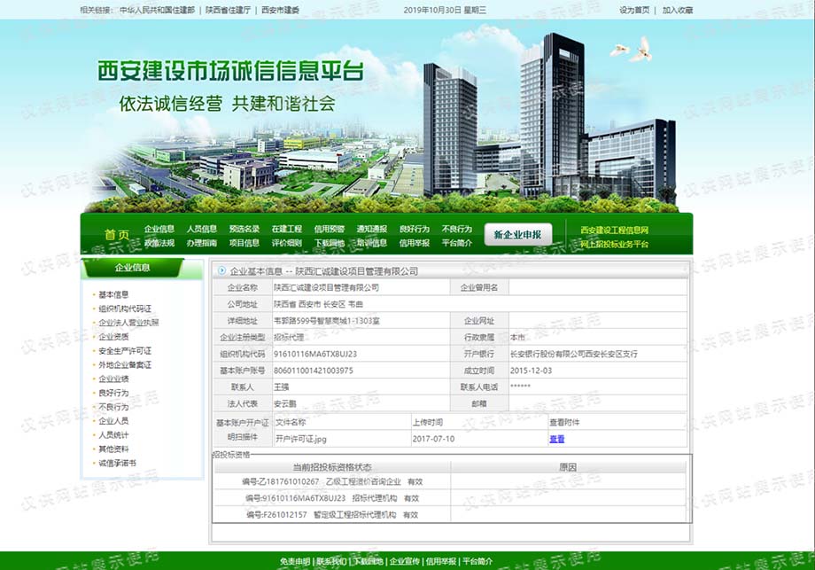Viewport: 815px width, 570px height.
Task: Open 信用举报 in the green navigation bar
Action: pyautogui.click(x=415, y=243)
